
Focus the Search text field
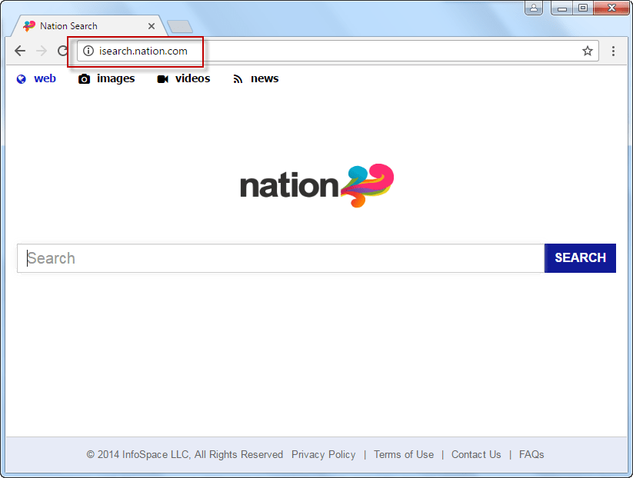pyautogui.click(x=281, y=258)
